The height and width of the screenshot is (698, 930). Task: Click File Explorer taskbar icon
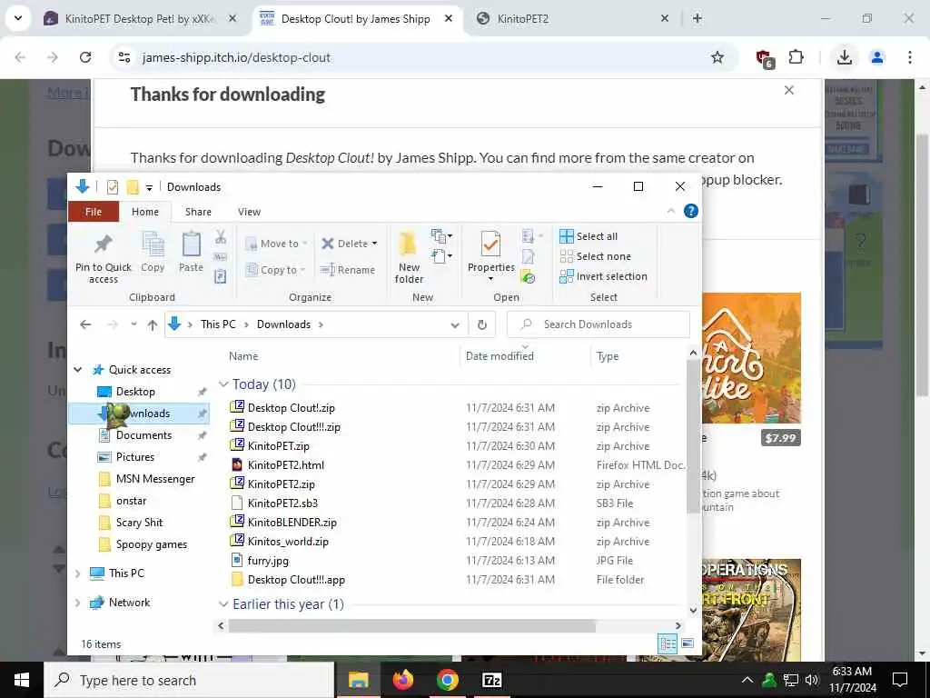tap(358, 680)
